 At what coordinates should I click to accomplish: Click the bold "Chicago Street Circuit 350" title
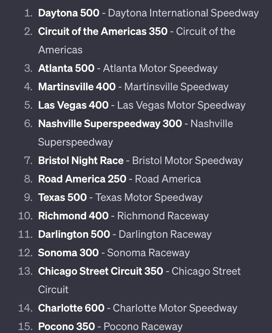tap(101, 271)
